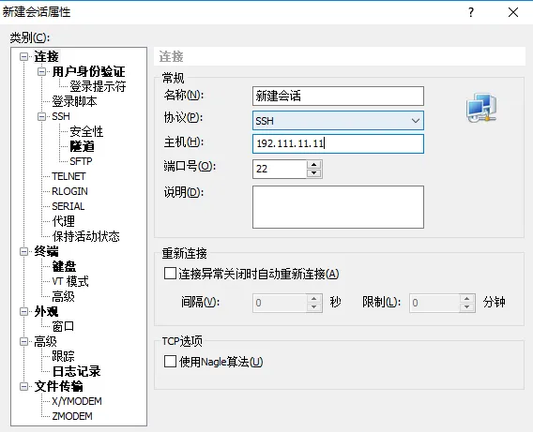533x432 pixels.
Task: Click the 说明 description text box
Action: (x=338, y=207)
